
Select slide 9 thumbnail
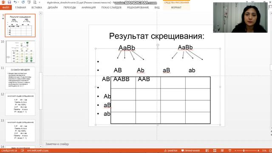coord(20,25)
